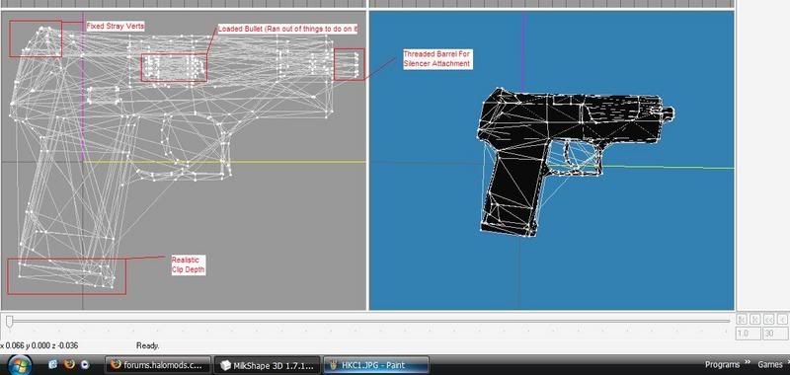790x375 pixels.
Task: Click the Show Desktop quick launch icon
Action: tap(53, 364)
